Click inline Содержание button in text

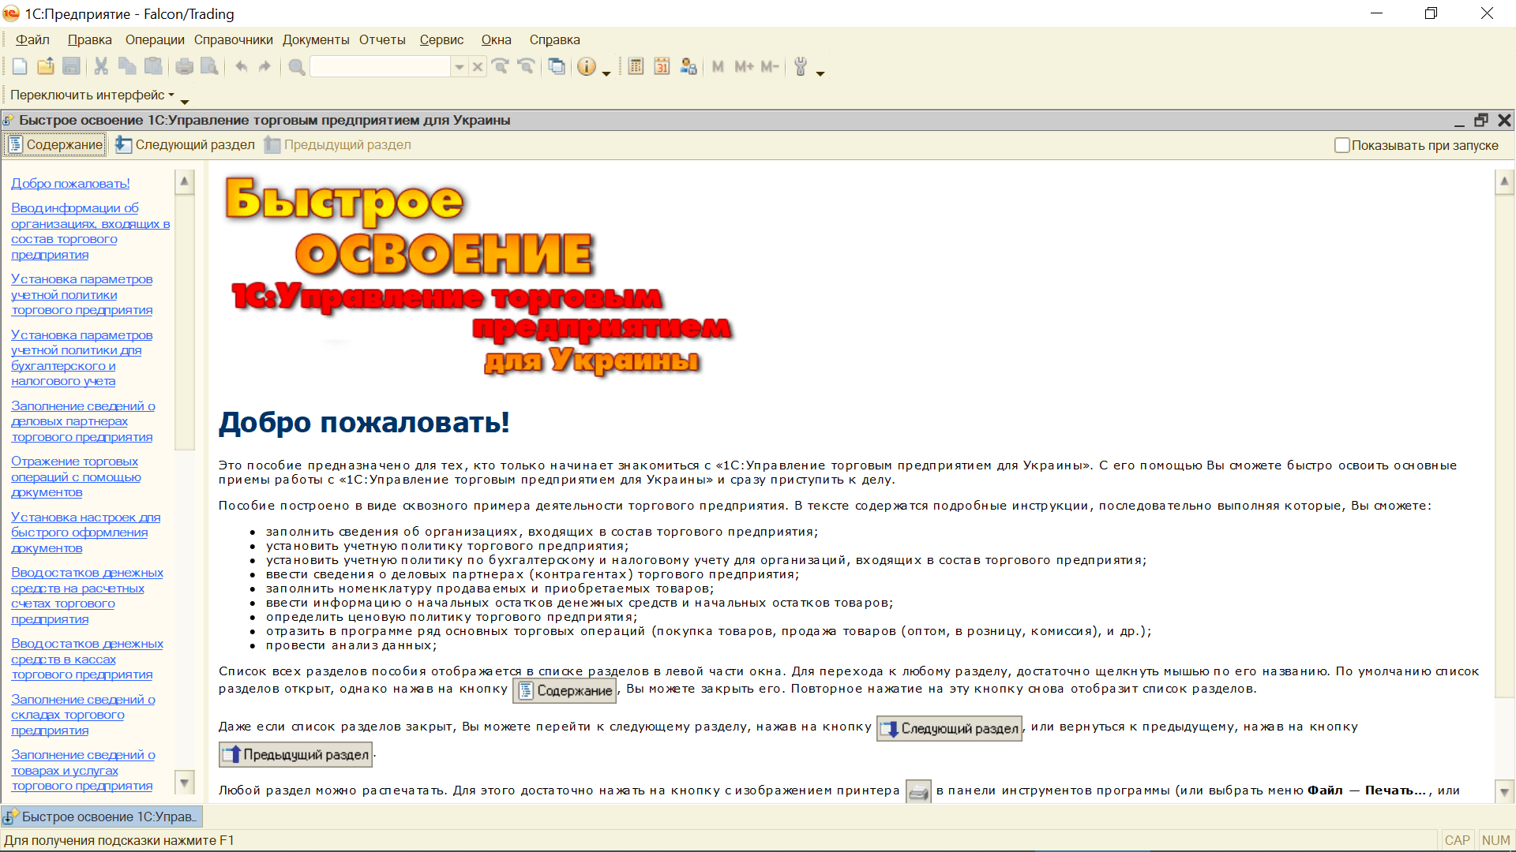[565, 690]
